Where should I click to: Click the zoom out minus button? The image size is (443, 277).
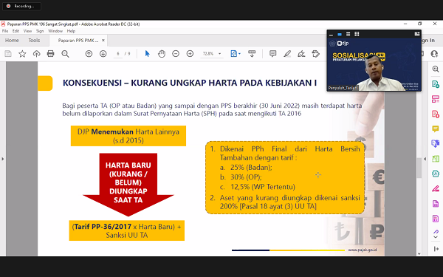tap(176, 53)
